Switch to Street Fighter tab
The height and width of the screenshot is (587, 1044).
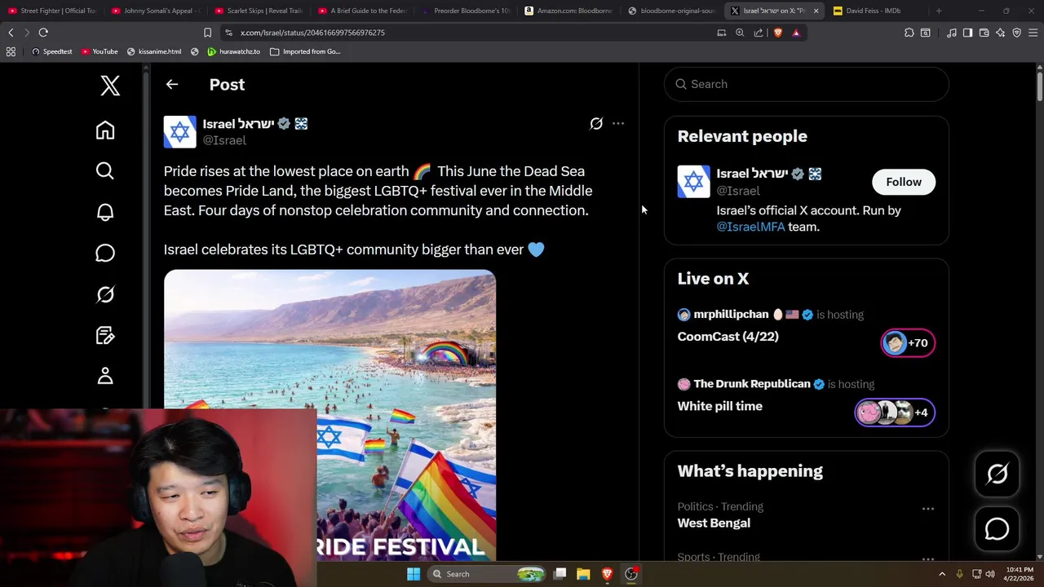point(52,11)
